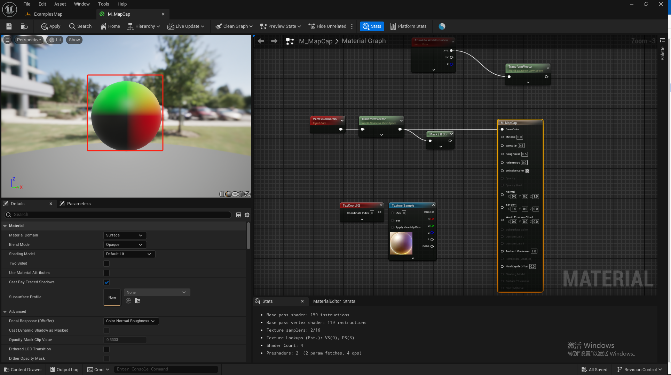Open the Asset menu

pos(60,4)
